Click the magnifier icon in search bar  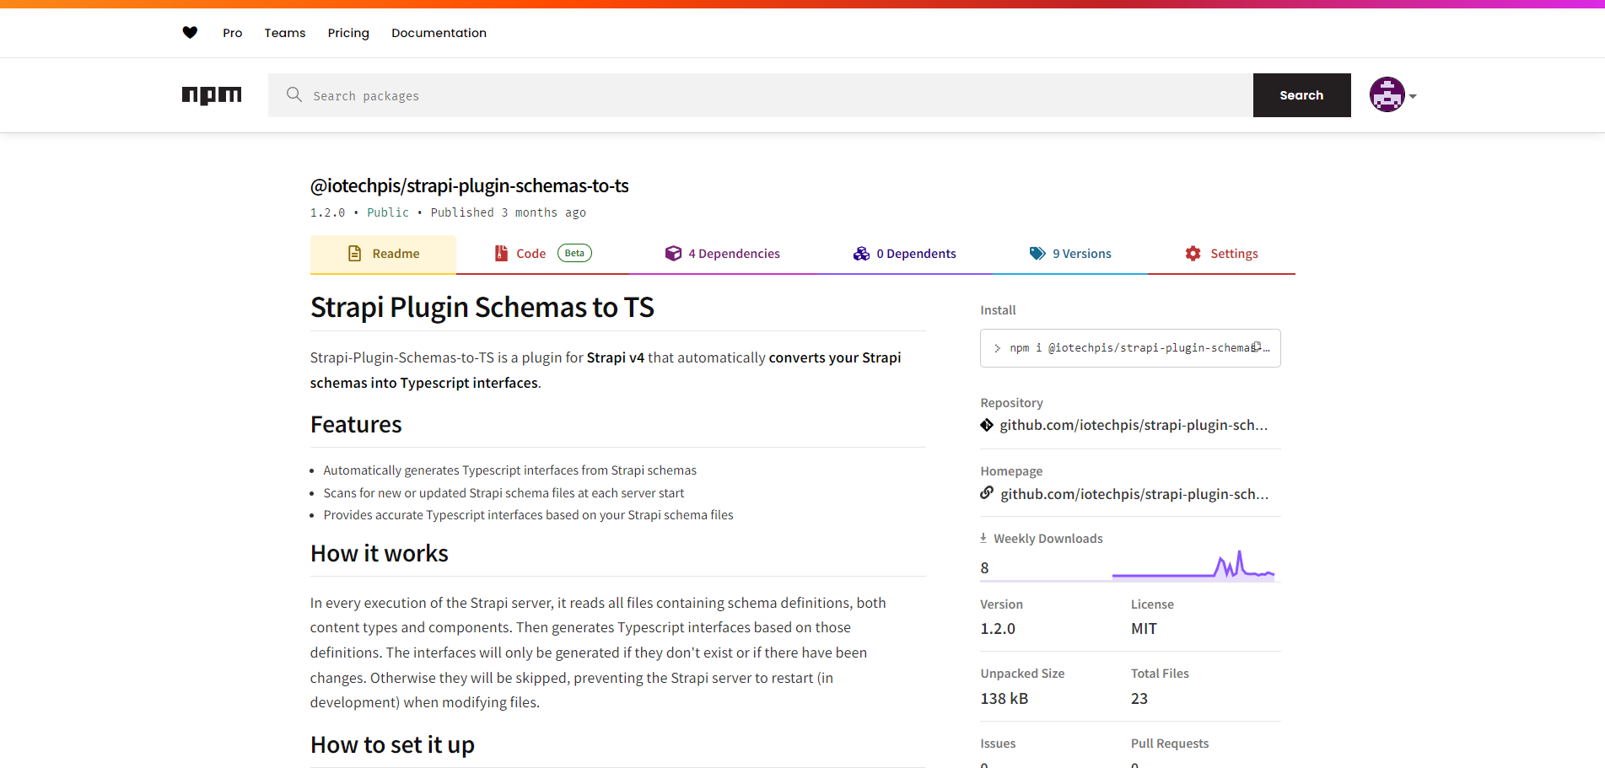point(294,94)
